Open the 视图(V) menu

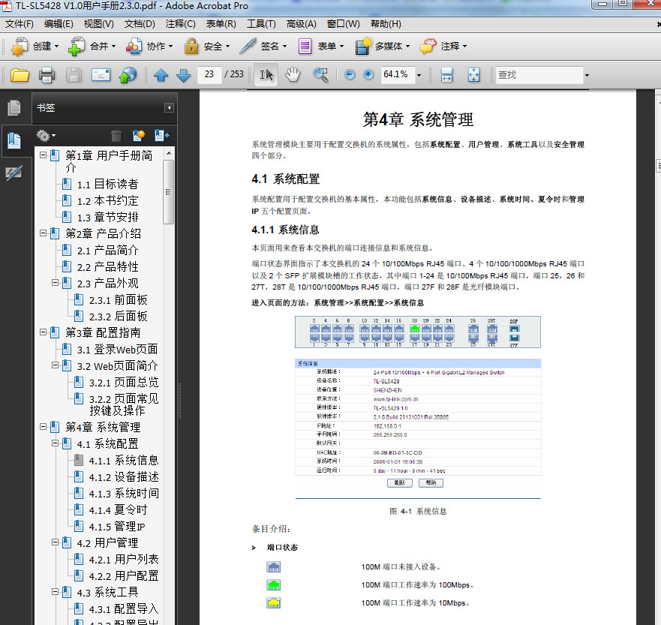98,24
